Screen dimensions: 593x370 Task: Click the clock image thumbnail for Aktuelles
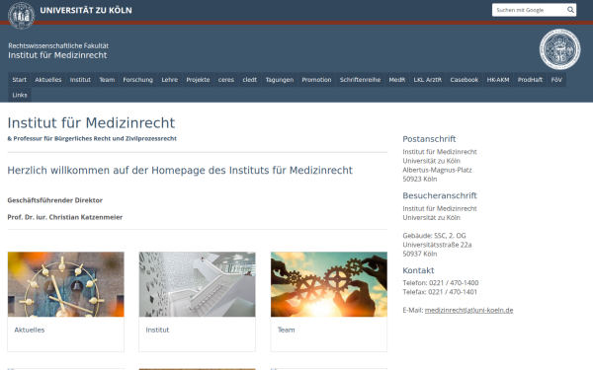[66, 284]
